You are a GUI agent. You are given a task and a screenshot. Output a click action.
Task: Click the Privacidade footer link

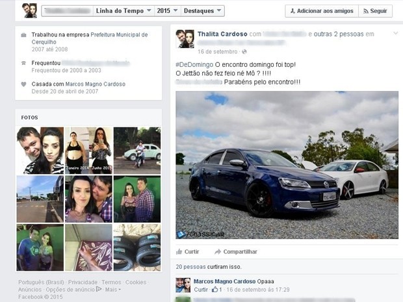click(x=83, y=283)
